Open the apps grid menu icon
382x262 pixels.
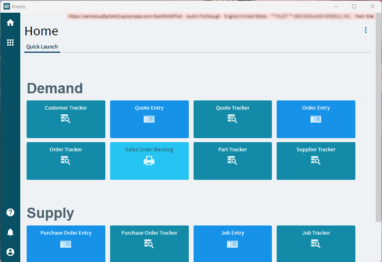(10, 42)
